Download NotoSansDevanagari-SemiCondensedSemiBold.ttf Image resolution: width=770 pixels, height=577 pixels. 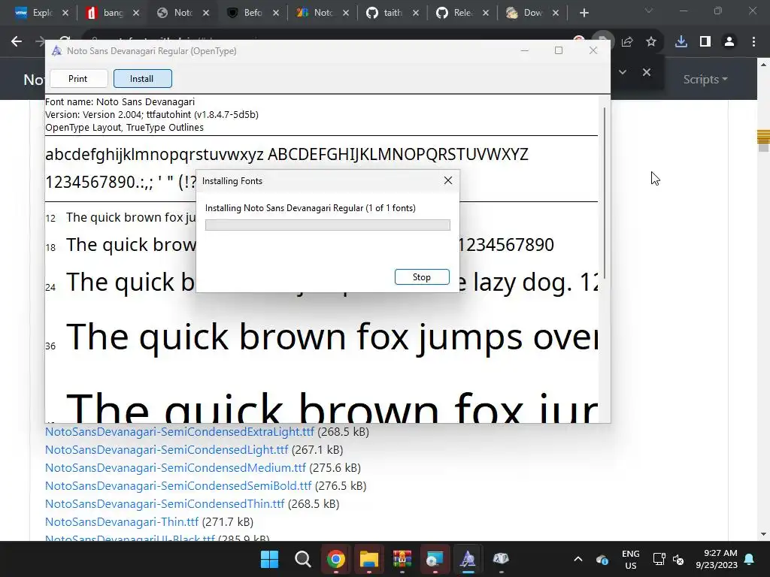click(178, 486)
